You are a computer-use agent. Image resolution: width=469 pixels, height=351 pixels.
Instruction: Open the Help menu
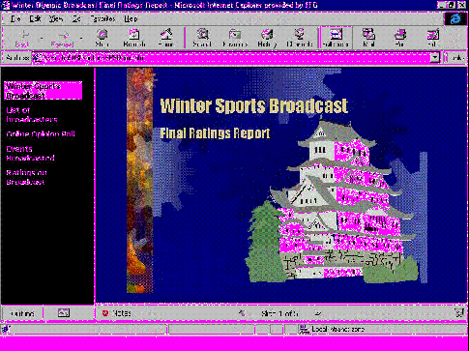131,19
